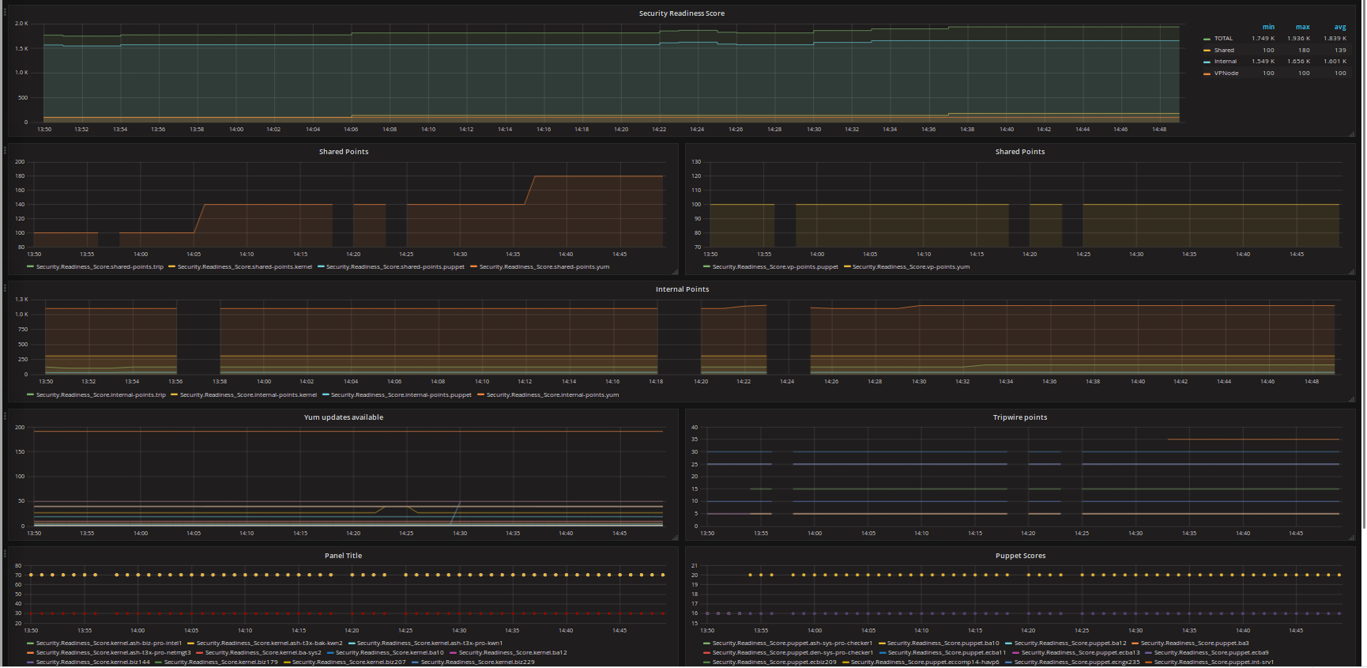The height and width of the screenshot is (668, 1367).
Task: Click the puppet.ba10 legend label
Action: pyautogui.click(x=943, y=643)
